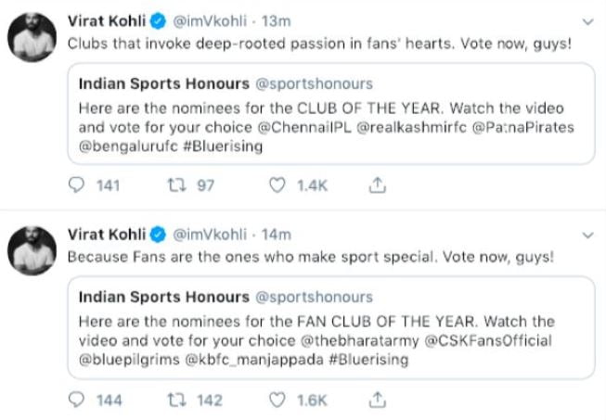The width and height of the screenshot is (606, 420).
Task: Expand the second tweet's caret menu
Action: point(586,234)
